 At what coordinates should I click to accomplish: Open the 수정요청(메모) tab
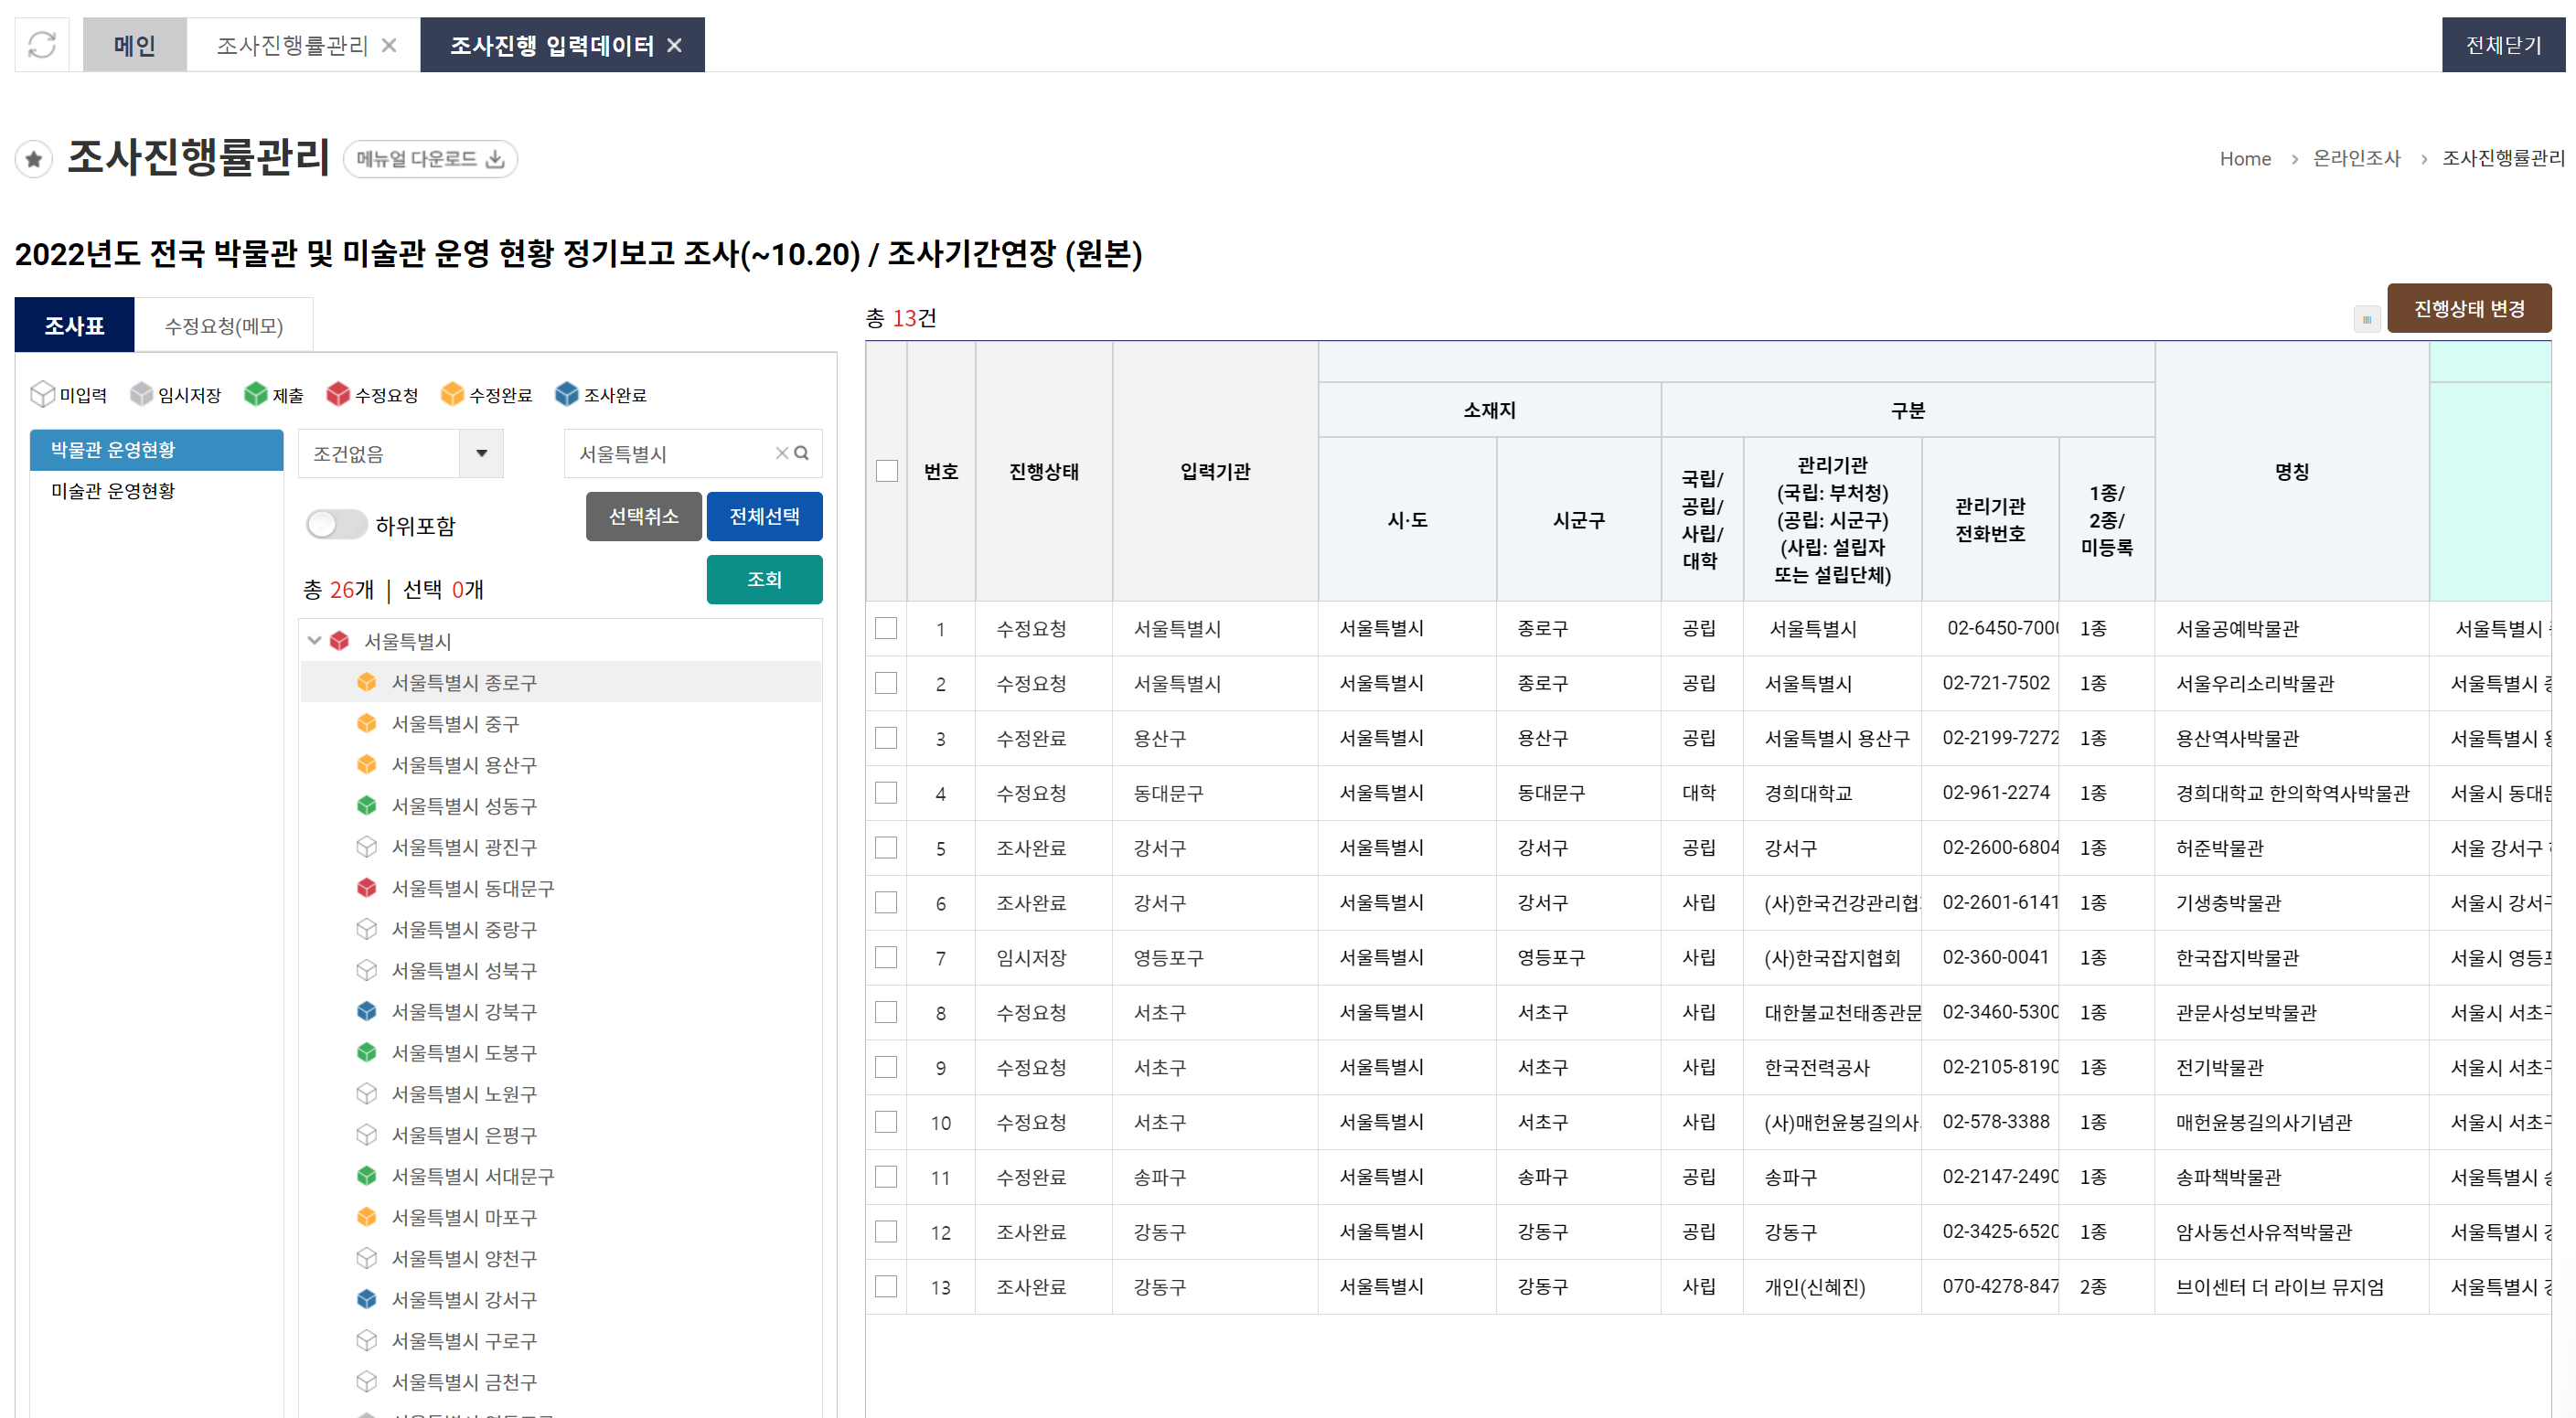pos(224,326)
